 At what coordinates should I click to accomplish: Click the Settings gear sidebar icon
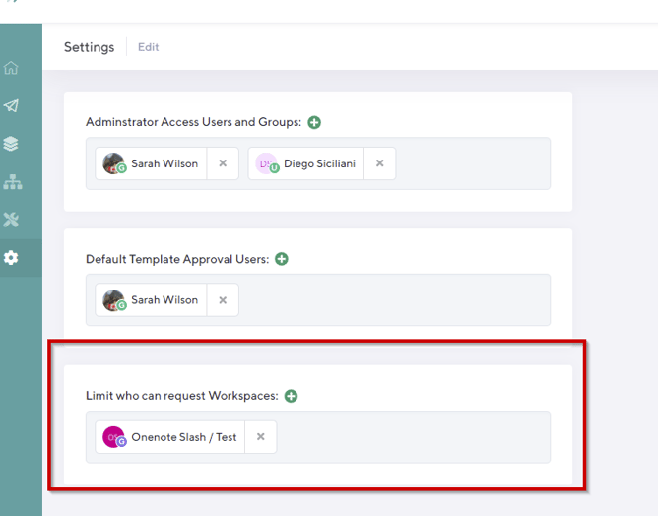(x=11, y=258)
